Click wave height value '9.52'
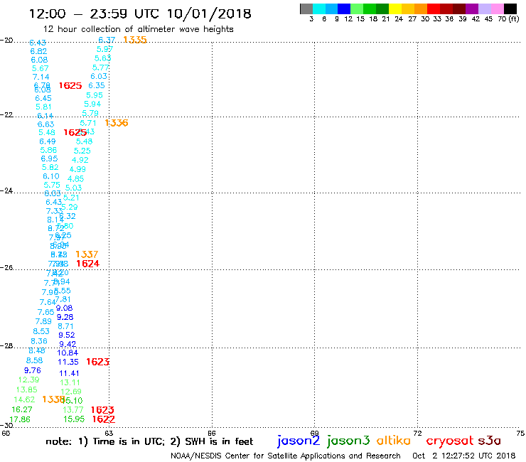The width and height of the screenshot is (526, 462). [66, 335]
